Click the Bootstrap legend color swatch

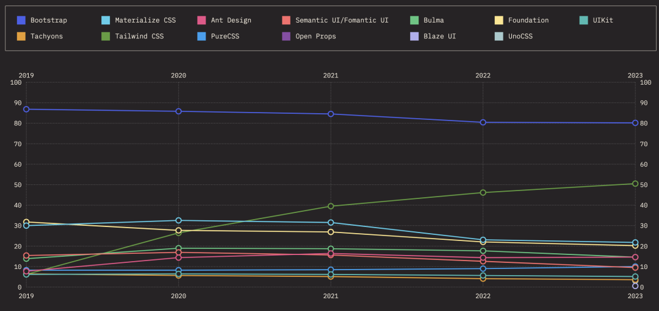pyautogui.click(x=21, y=20)
